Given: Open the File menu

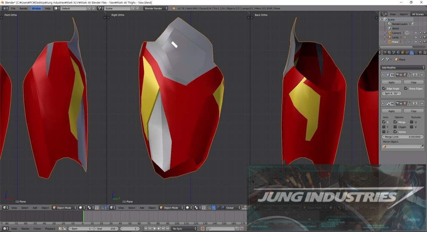Looking at the screenshot, I should [x=13, y=8].
